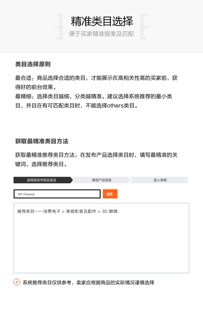
Task: Click the AR Glasses search input field
Action: (57, 194)
